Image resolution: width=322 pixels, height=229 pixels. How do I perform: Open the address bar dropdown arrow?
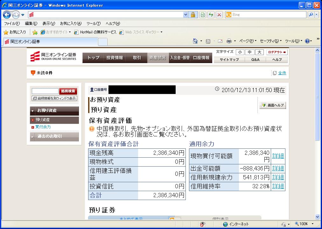pyautogui.click(x=185, y=15)
